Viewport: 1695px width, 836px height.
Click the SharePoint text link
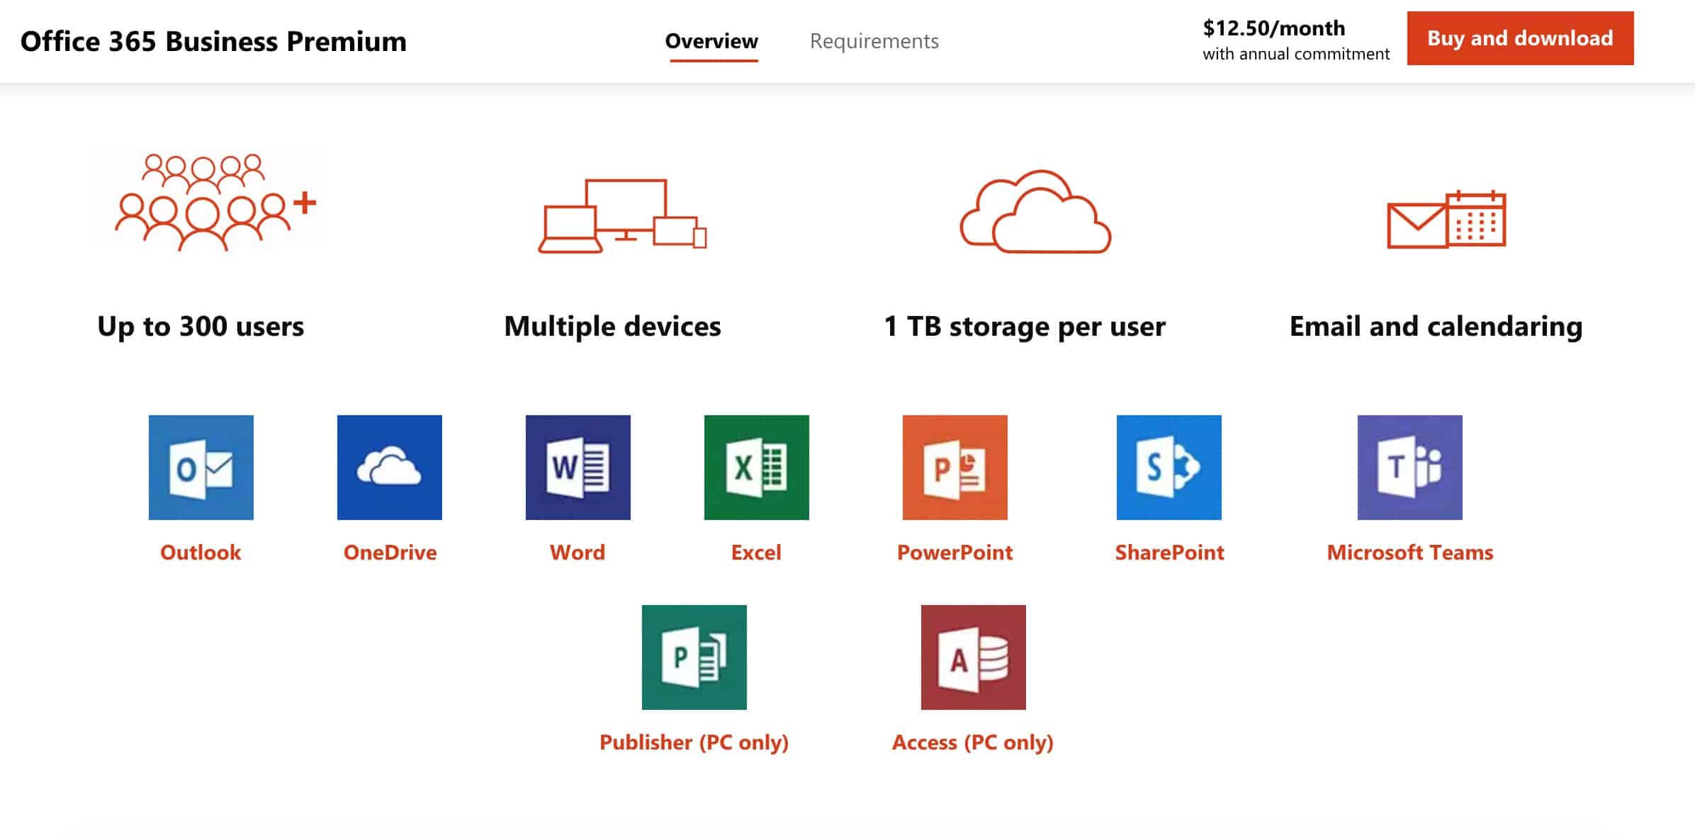pos(1170,552)
